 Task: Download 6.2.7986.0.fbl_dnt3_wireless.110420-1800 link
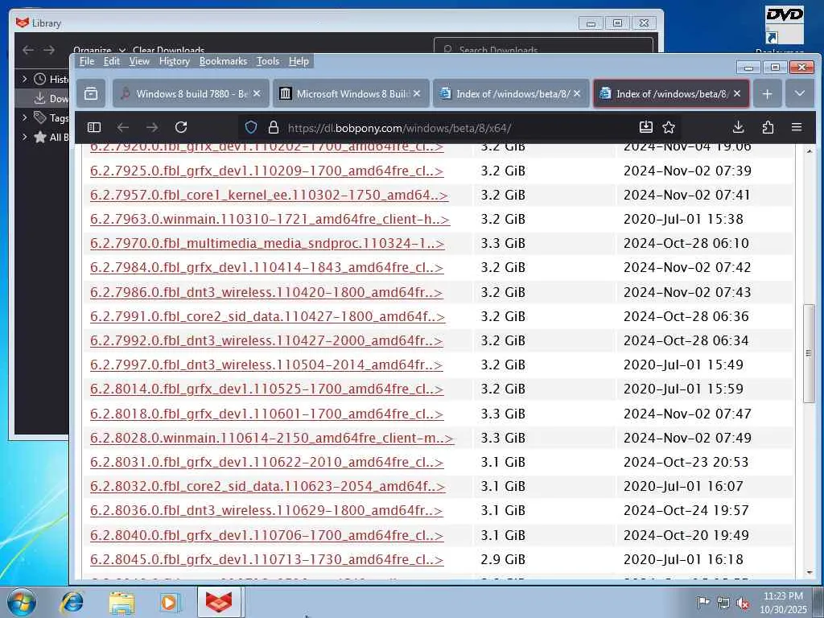pos(266,293)
